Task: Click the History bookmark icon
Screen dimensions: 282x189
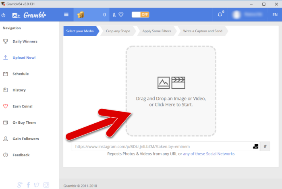Action: pos(6,90)
